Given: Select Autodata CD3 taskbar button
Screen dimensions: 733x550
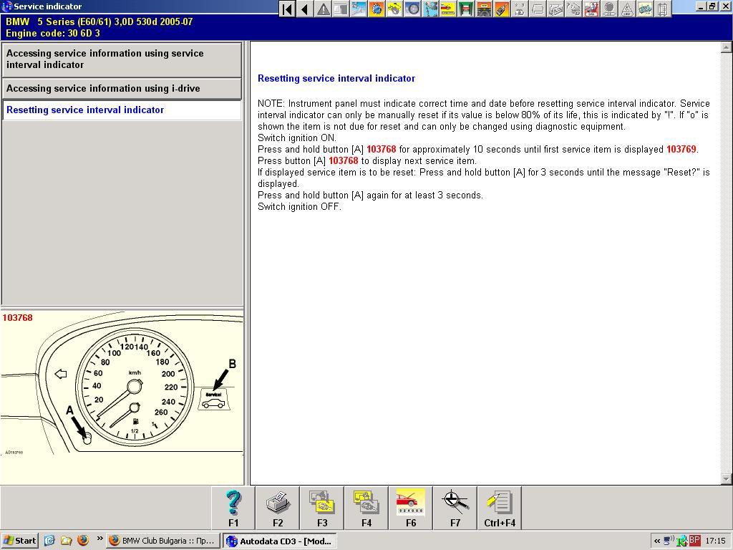Looking at the screenshot, I should [280, 541].
